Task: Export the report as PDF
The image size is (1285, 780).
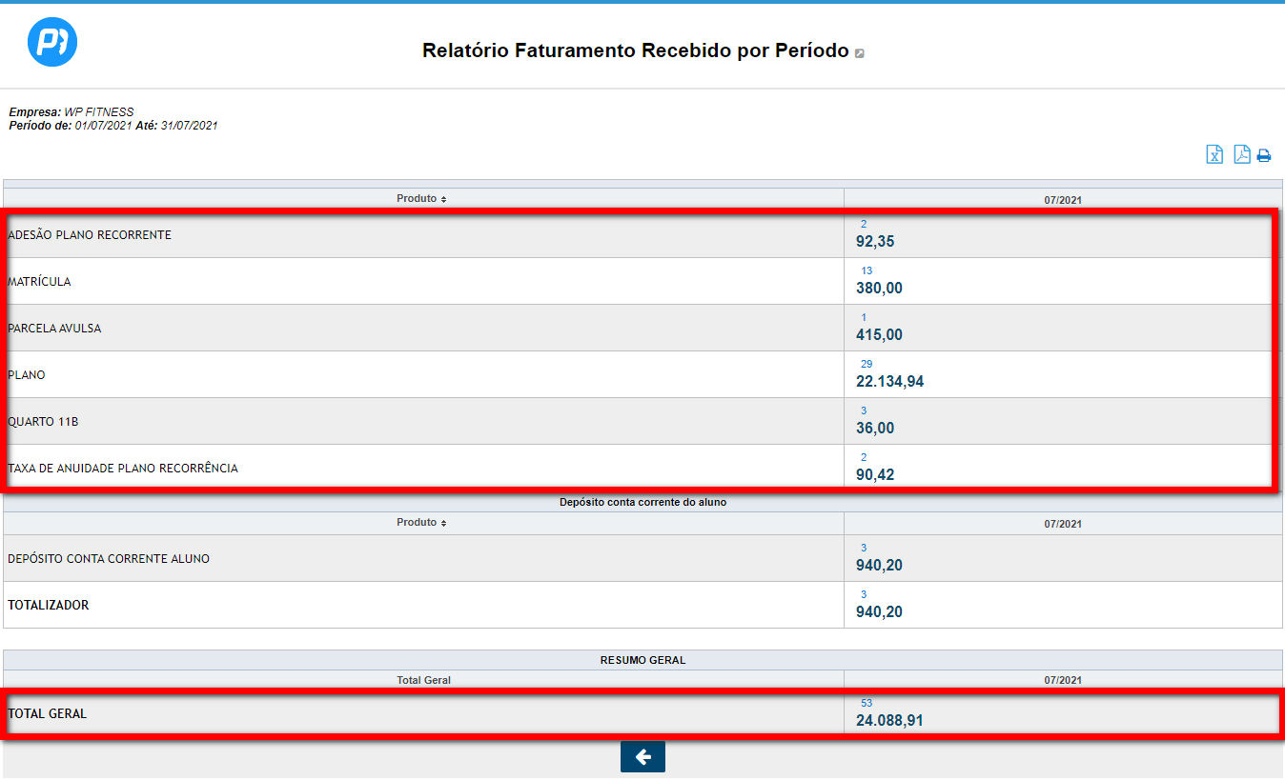Action: [1241, 154]
